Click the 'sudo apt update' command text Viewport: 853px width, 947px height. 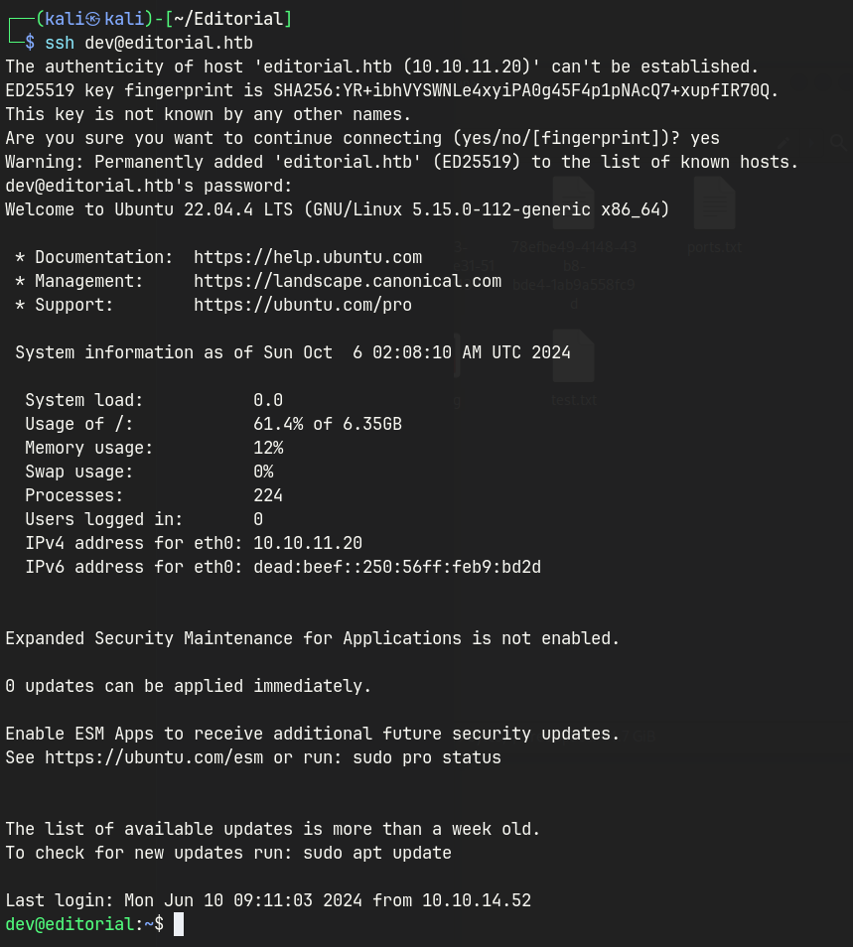(x=377, y=853)
